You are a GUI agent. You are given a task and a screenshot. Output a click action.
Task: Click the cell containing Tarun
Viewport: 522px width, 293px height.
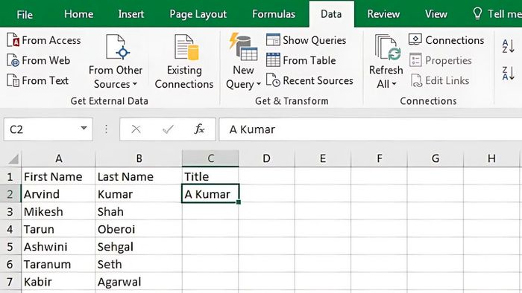(59, 229)
